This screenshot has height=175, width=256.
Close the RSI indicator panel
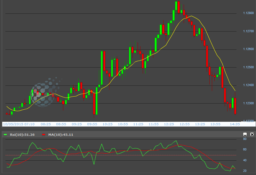click(x=252, y=134)
